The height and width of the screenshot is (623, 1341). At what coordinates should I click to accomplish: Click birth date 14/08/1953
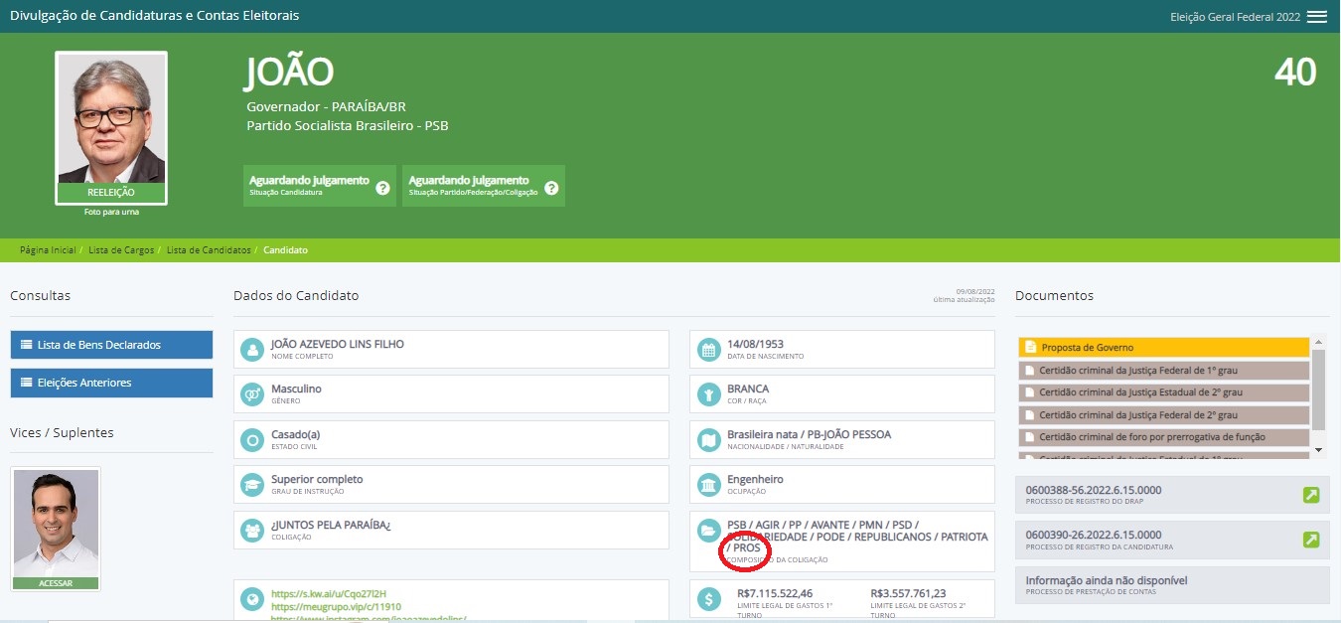(755, 344)
